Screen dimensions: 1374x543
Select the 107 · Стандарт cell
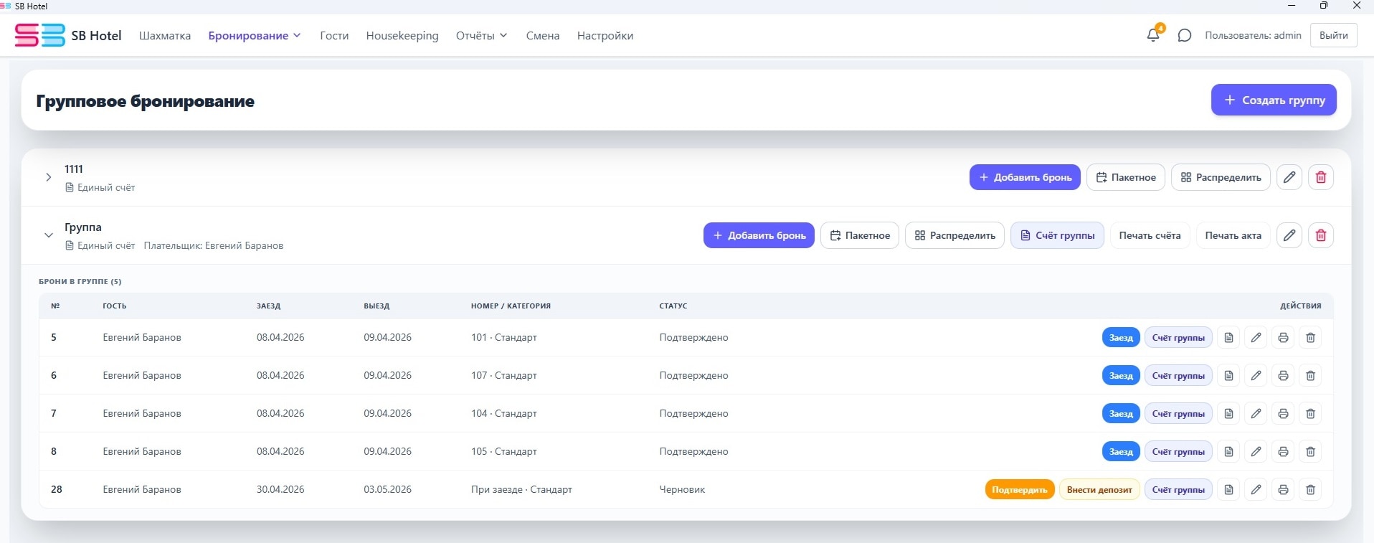click(503, 375)
